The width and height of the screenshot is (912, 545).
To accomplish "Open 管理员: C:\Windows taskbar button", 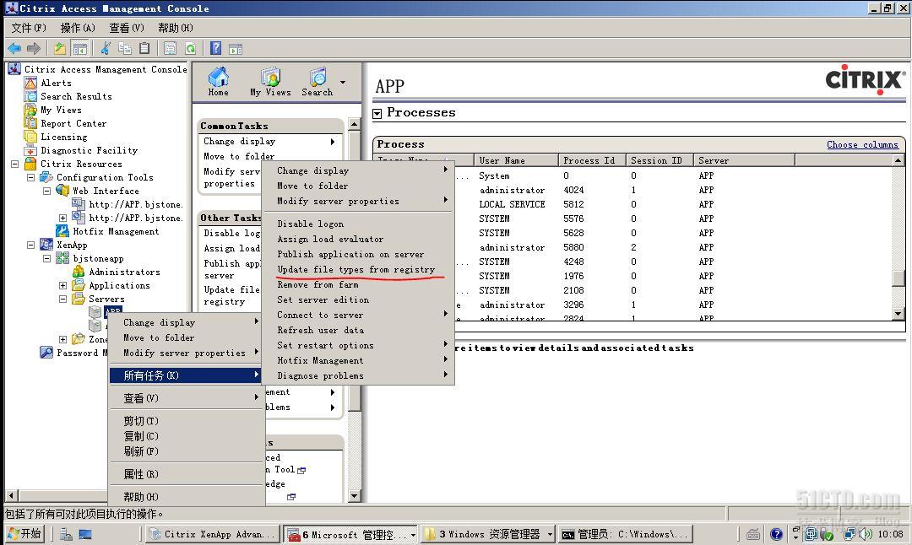I will tap(625, 534).
